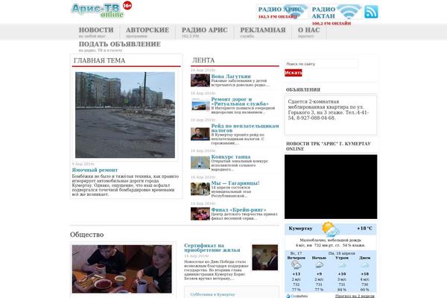Open Радио Актан 100,2 FM online banner

336,12
